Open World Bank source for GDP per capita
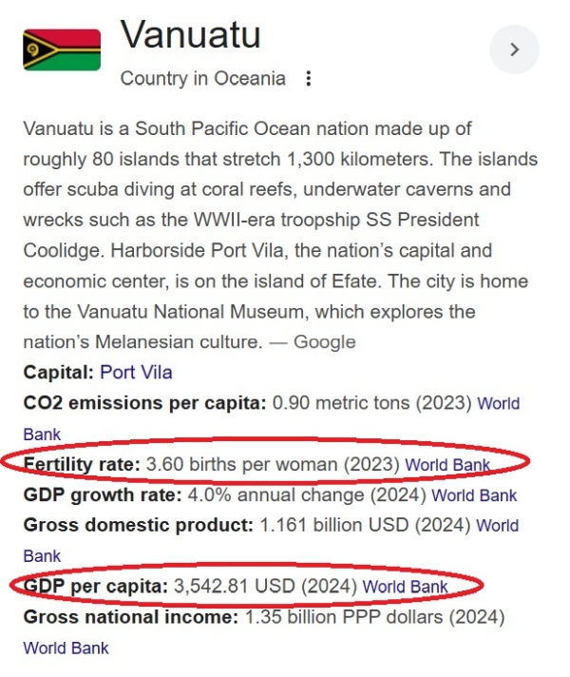 pyautogui.click(x=406, y=587)
